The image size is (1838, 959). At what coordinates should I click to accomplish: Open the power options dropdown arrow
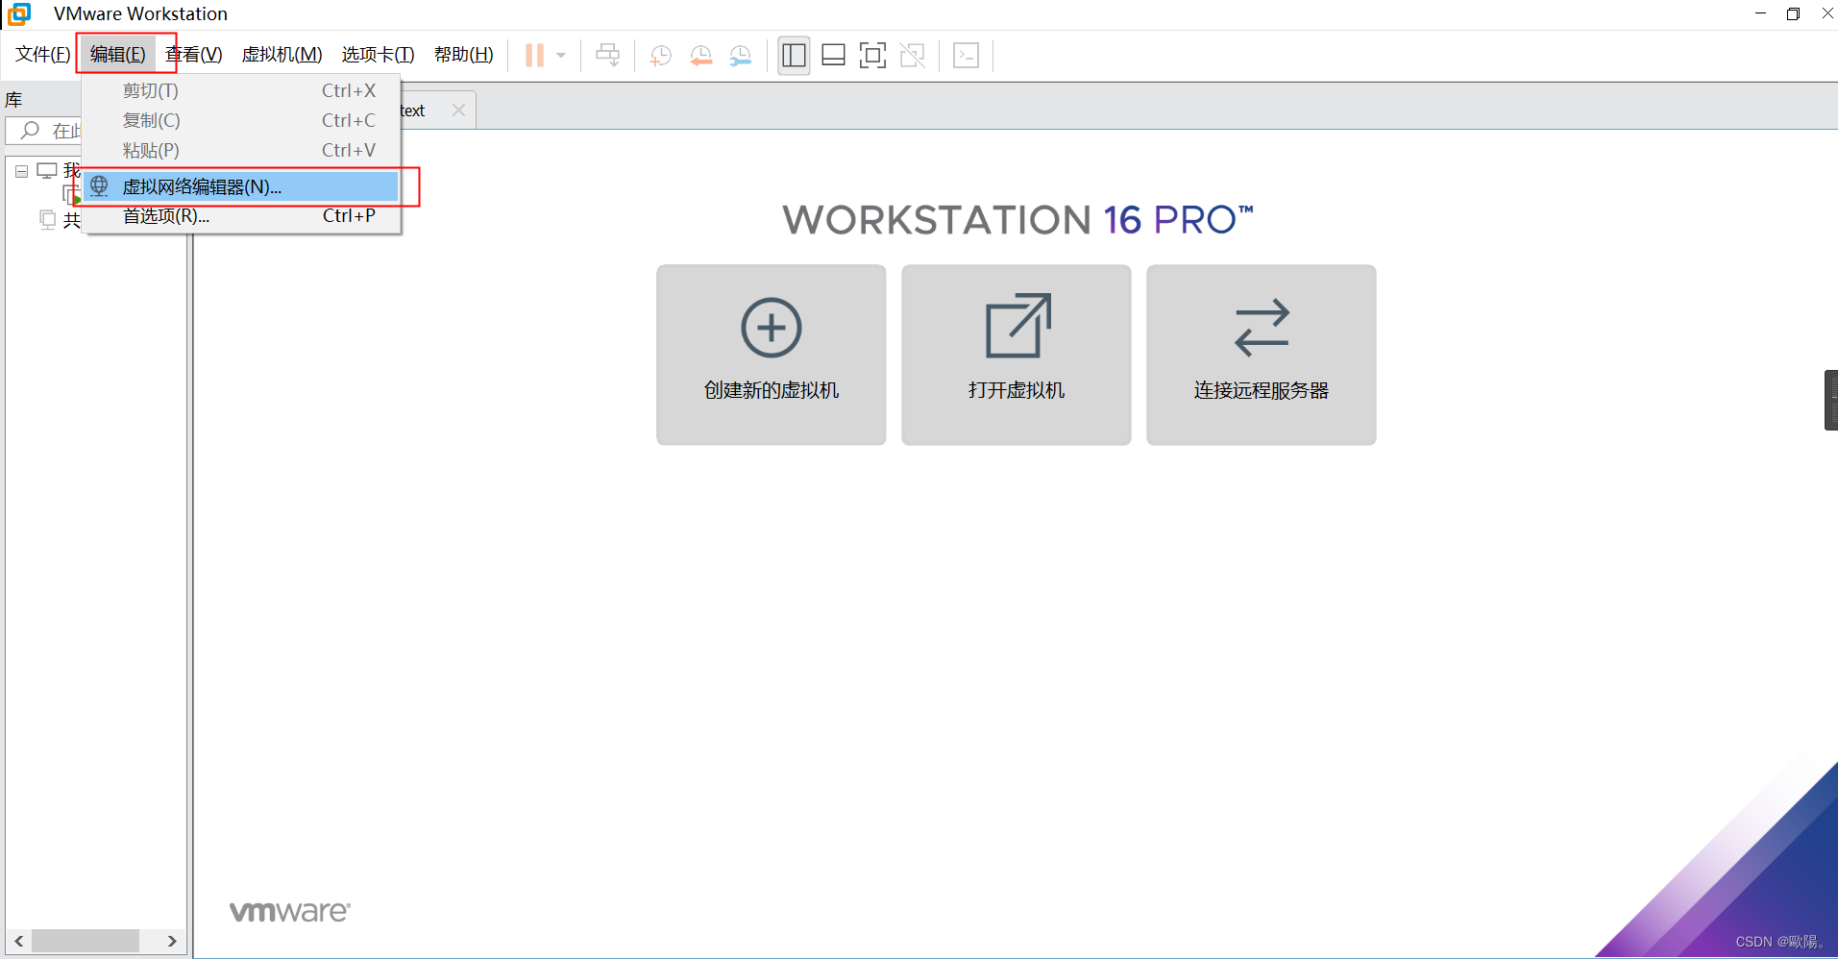coord(561,55)
